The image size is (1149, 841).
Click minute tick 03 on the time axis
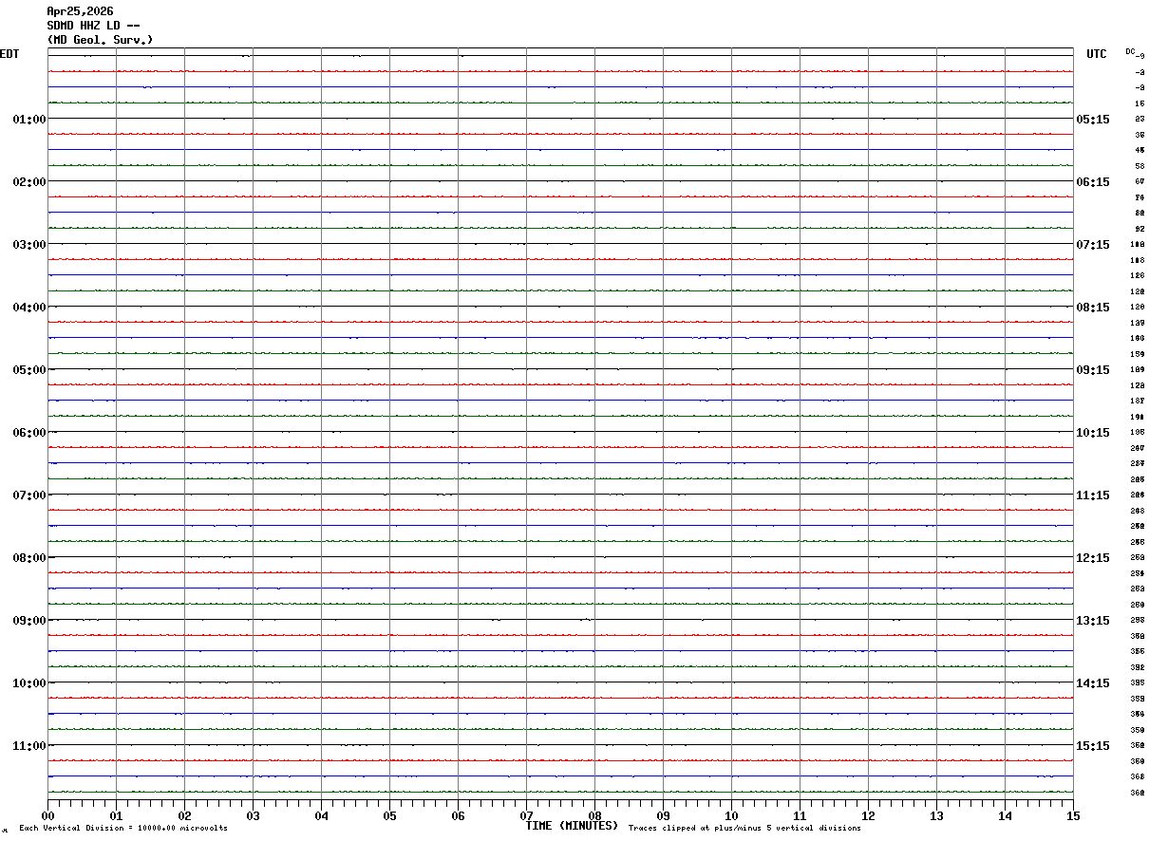(x=253, y=814)
